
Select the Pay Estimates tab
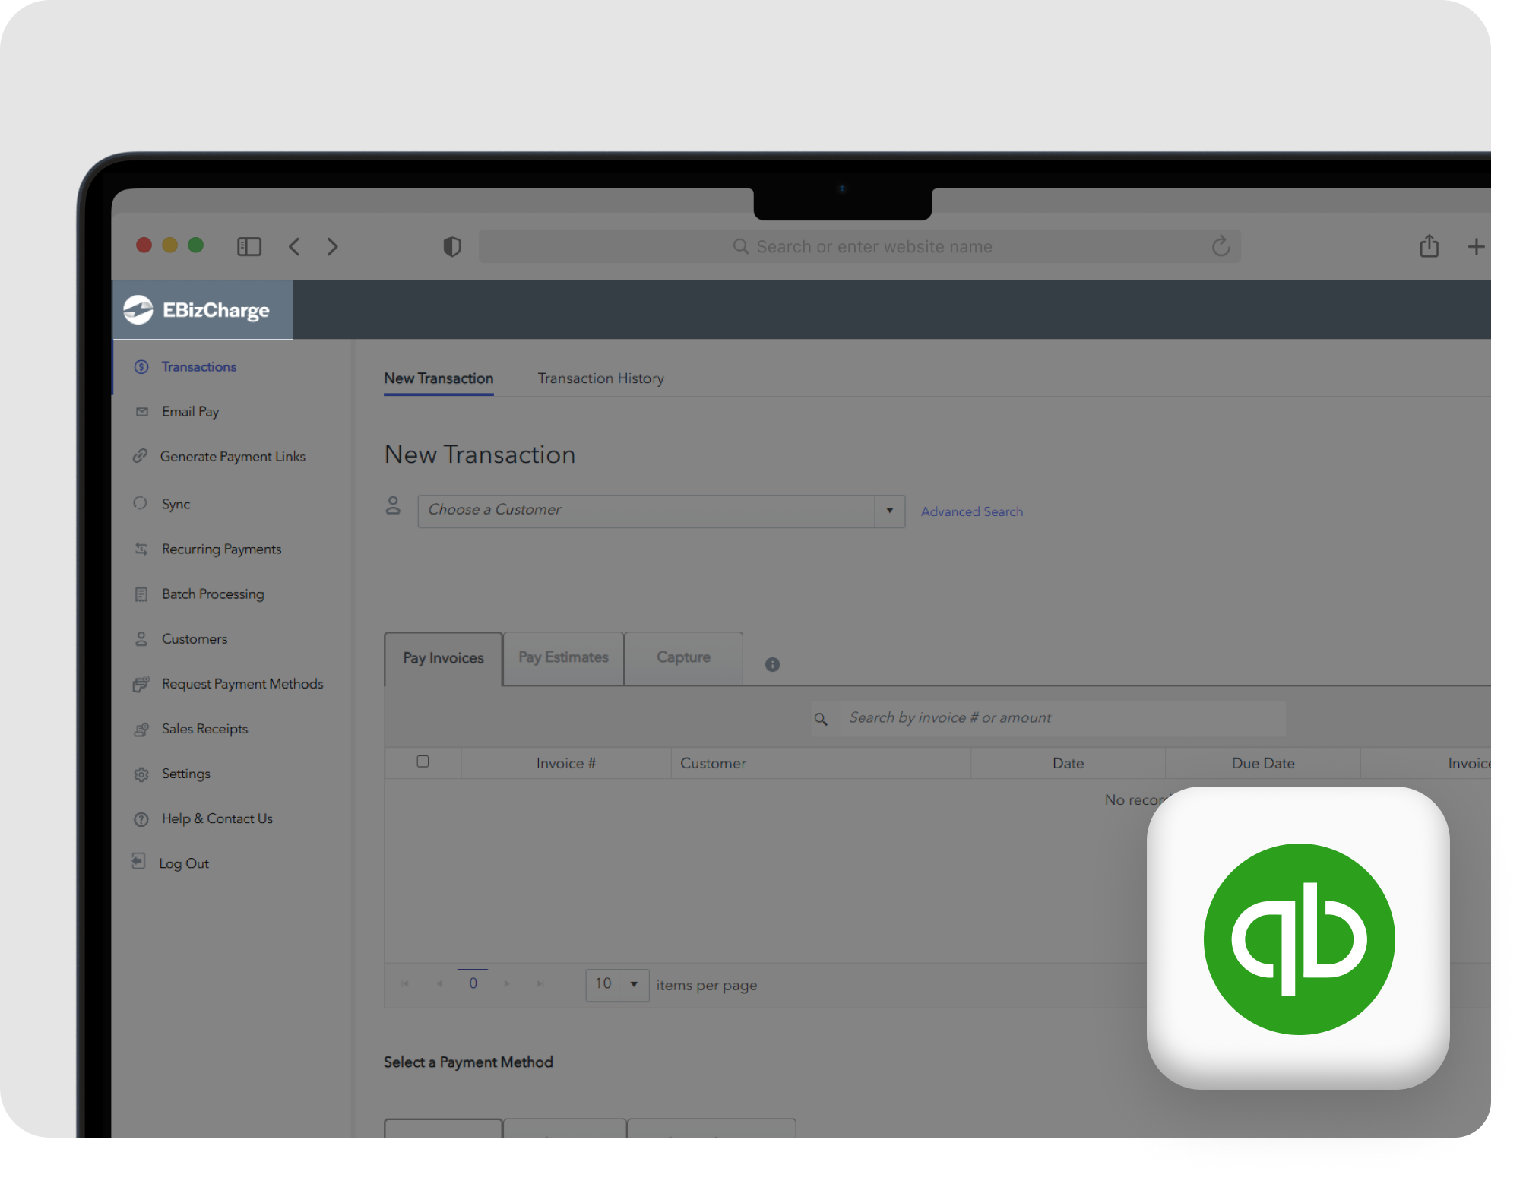click(x=563, y=657)
